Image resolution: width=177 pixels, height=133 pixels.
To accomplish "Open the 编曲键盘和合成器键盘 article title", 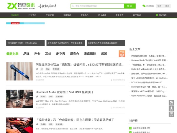I will coord(75,120).
